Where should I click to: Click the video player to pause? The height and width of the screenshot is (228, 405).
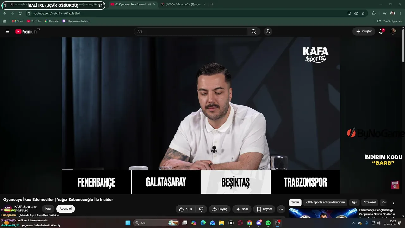point(201,116)
